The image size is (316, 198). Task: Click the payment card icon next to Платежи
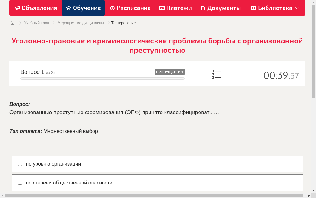click(x=161, y=8)
